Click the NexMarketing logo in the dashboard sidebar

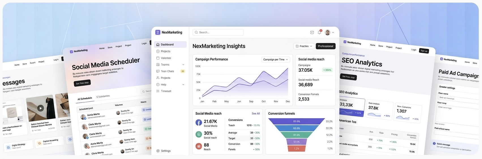[x=158, y=32]
